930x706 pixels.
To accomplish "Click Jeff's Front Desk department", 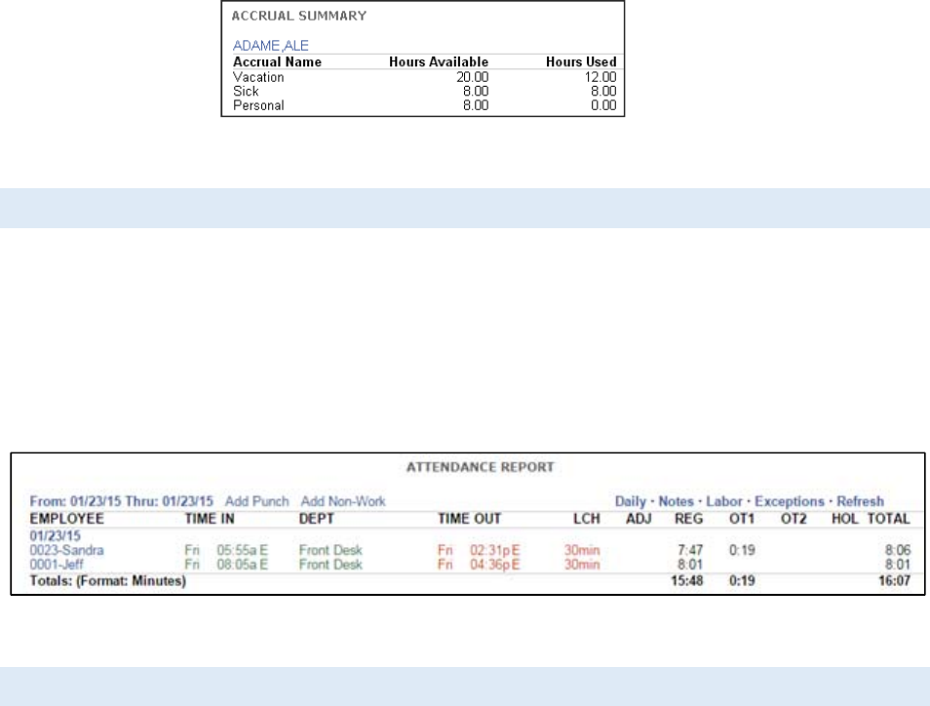I will coord(330,565).
